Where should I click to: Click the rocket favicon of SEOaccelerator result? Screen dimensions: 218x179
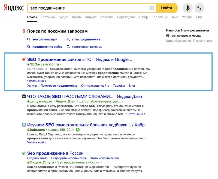[x=24, y=59]
